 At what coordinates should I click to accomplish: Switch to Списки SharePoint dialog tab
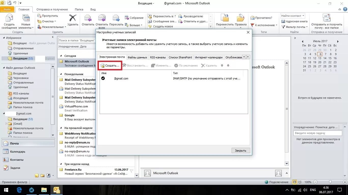180,57
